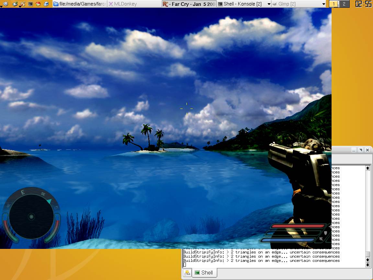The height and width of the screenshot is (280, 373).
Task: Switch to the MLDonkey taskbar entry
Action: 134,4
